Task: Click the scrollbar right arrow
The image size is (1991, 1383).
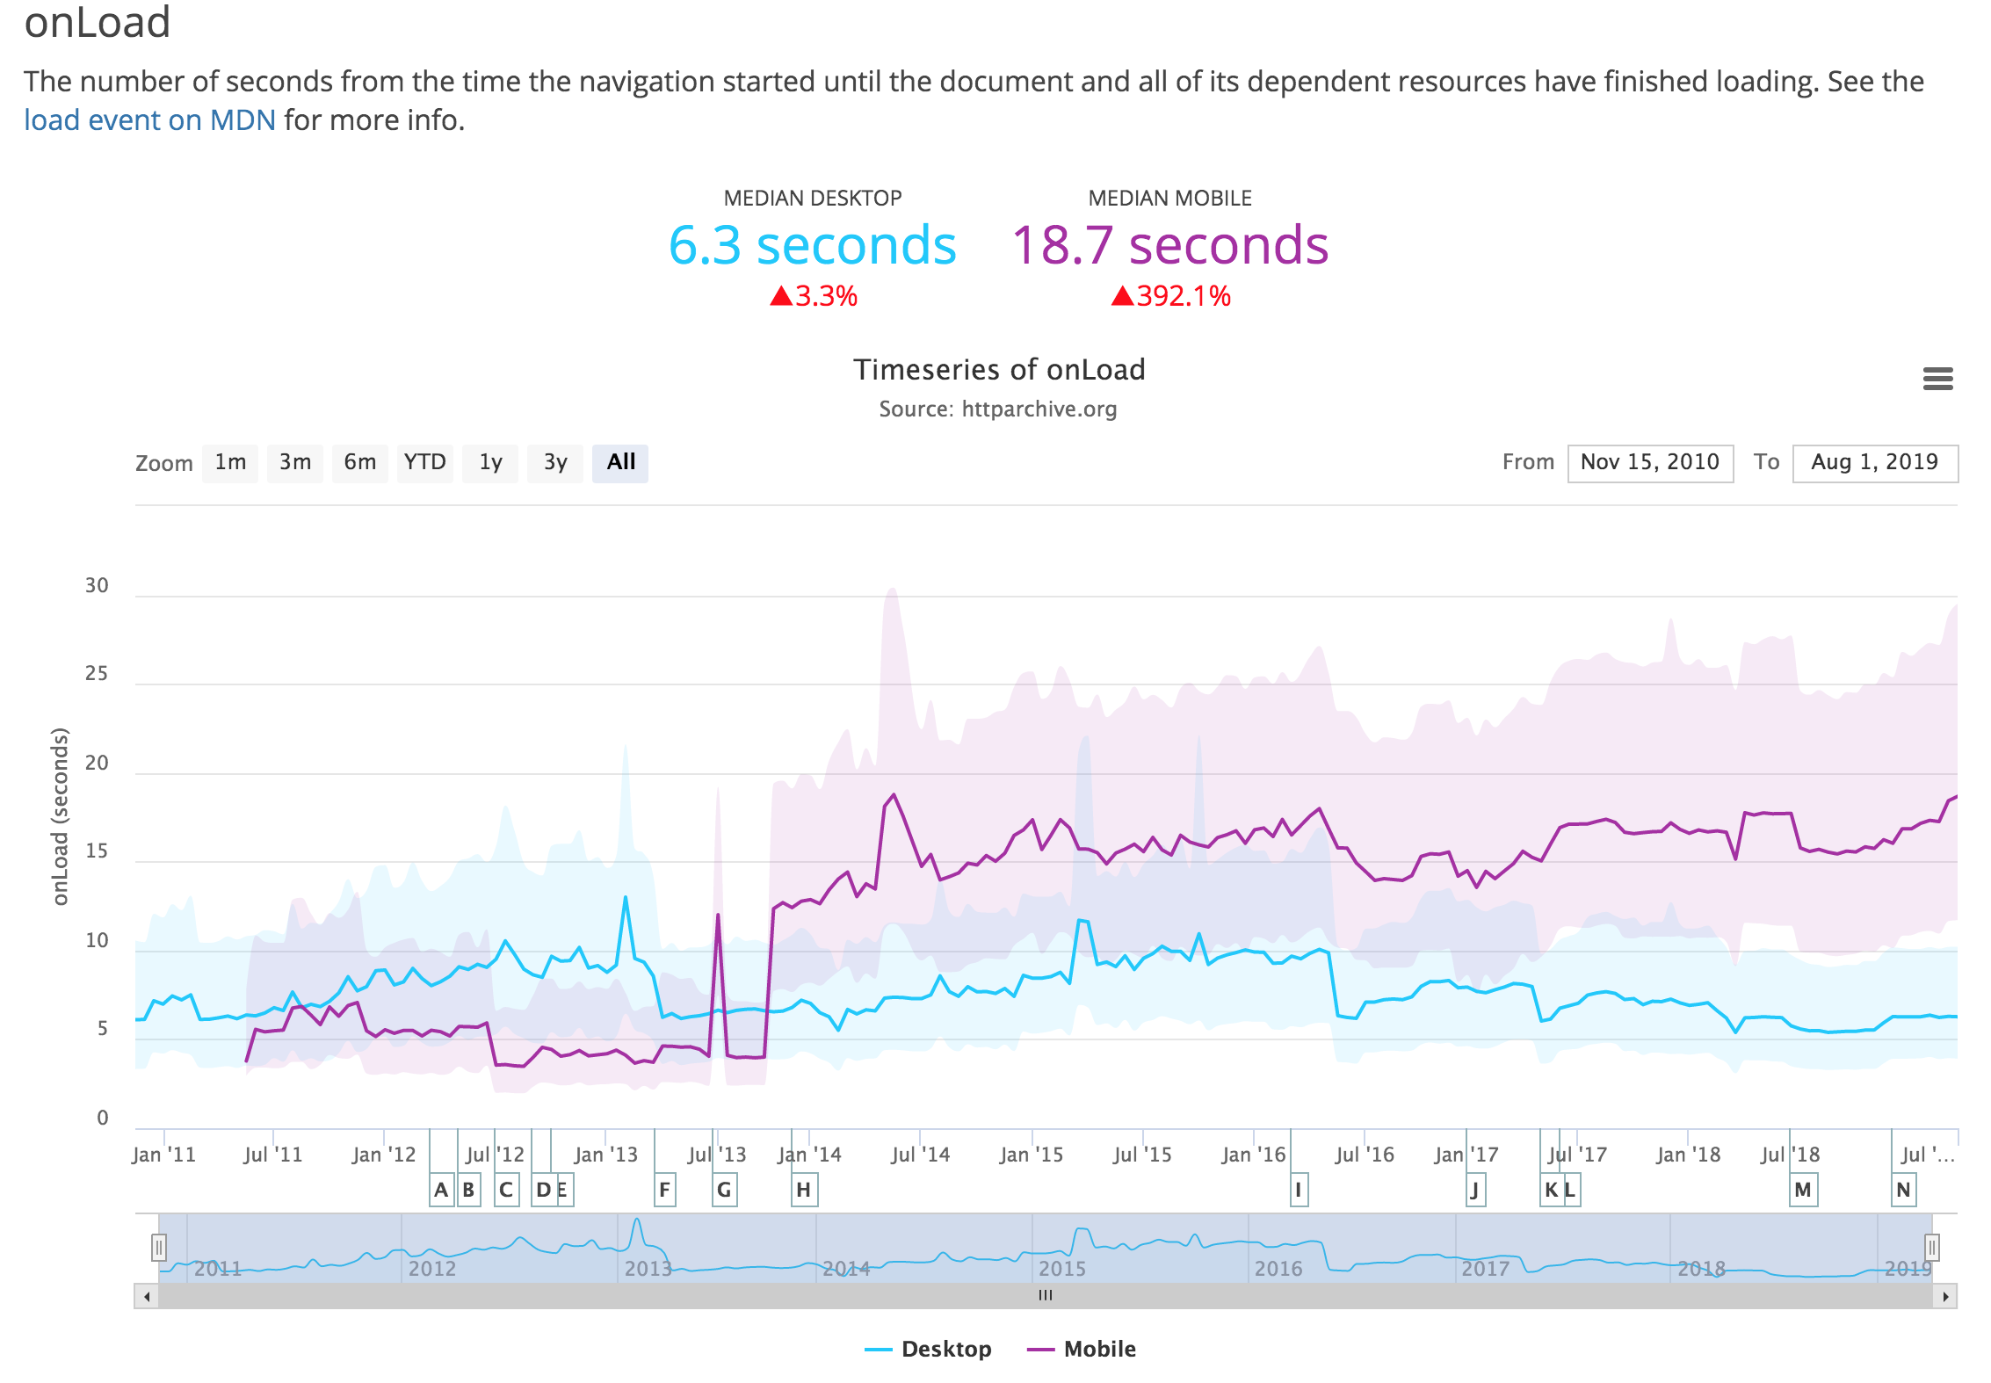Action: (x=1944, y=1296)
